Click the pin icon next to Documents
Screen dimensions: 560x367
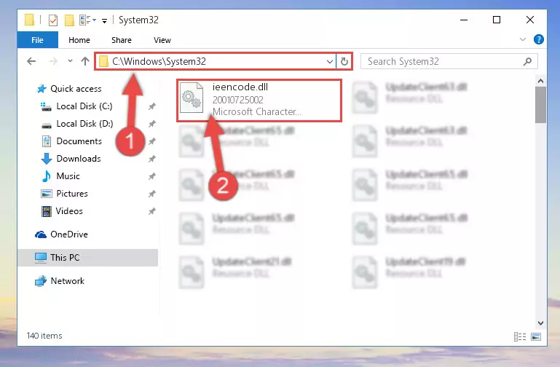click(152, 141)
